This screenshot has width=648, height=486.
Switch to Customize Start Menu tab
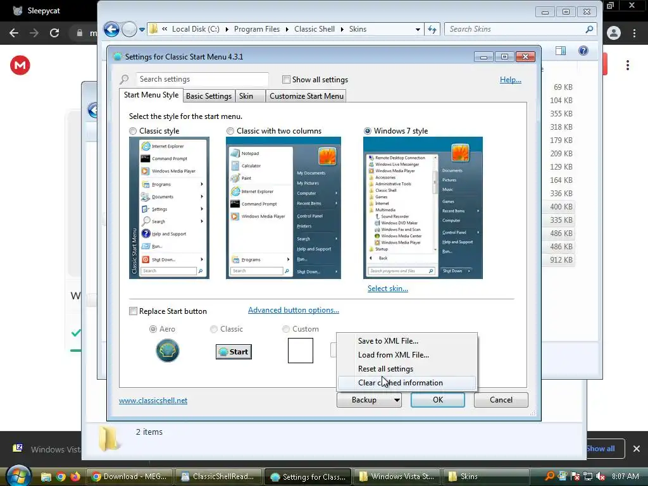point(306,96)
